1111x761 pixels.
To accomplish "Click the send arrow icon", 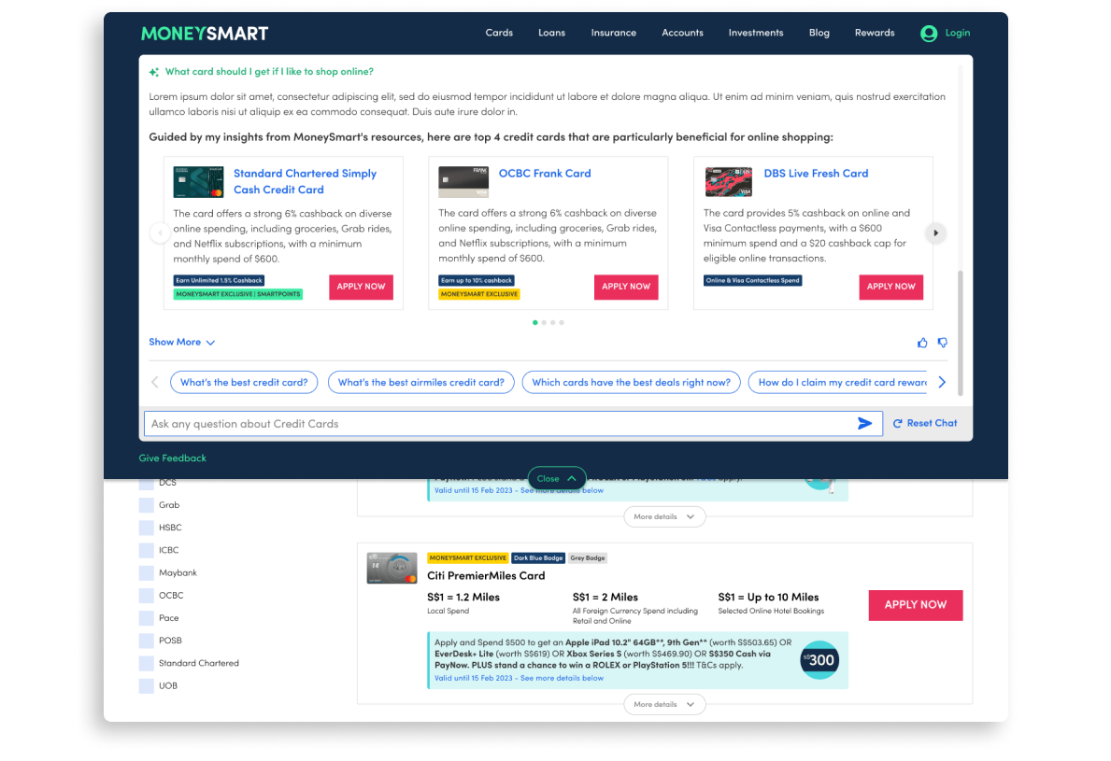I will 864,423.
